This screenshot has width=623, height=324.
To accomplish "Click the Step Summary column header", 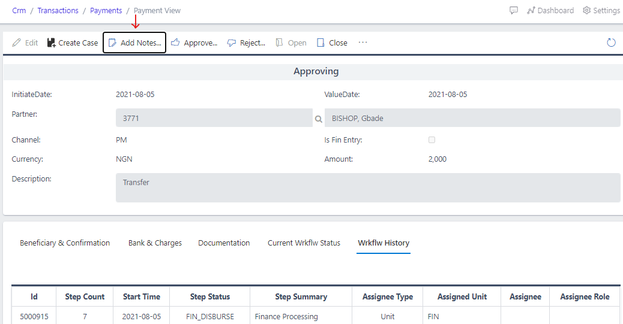I will click(x=301, y=296).
